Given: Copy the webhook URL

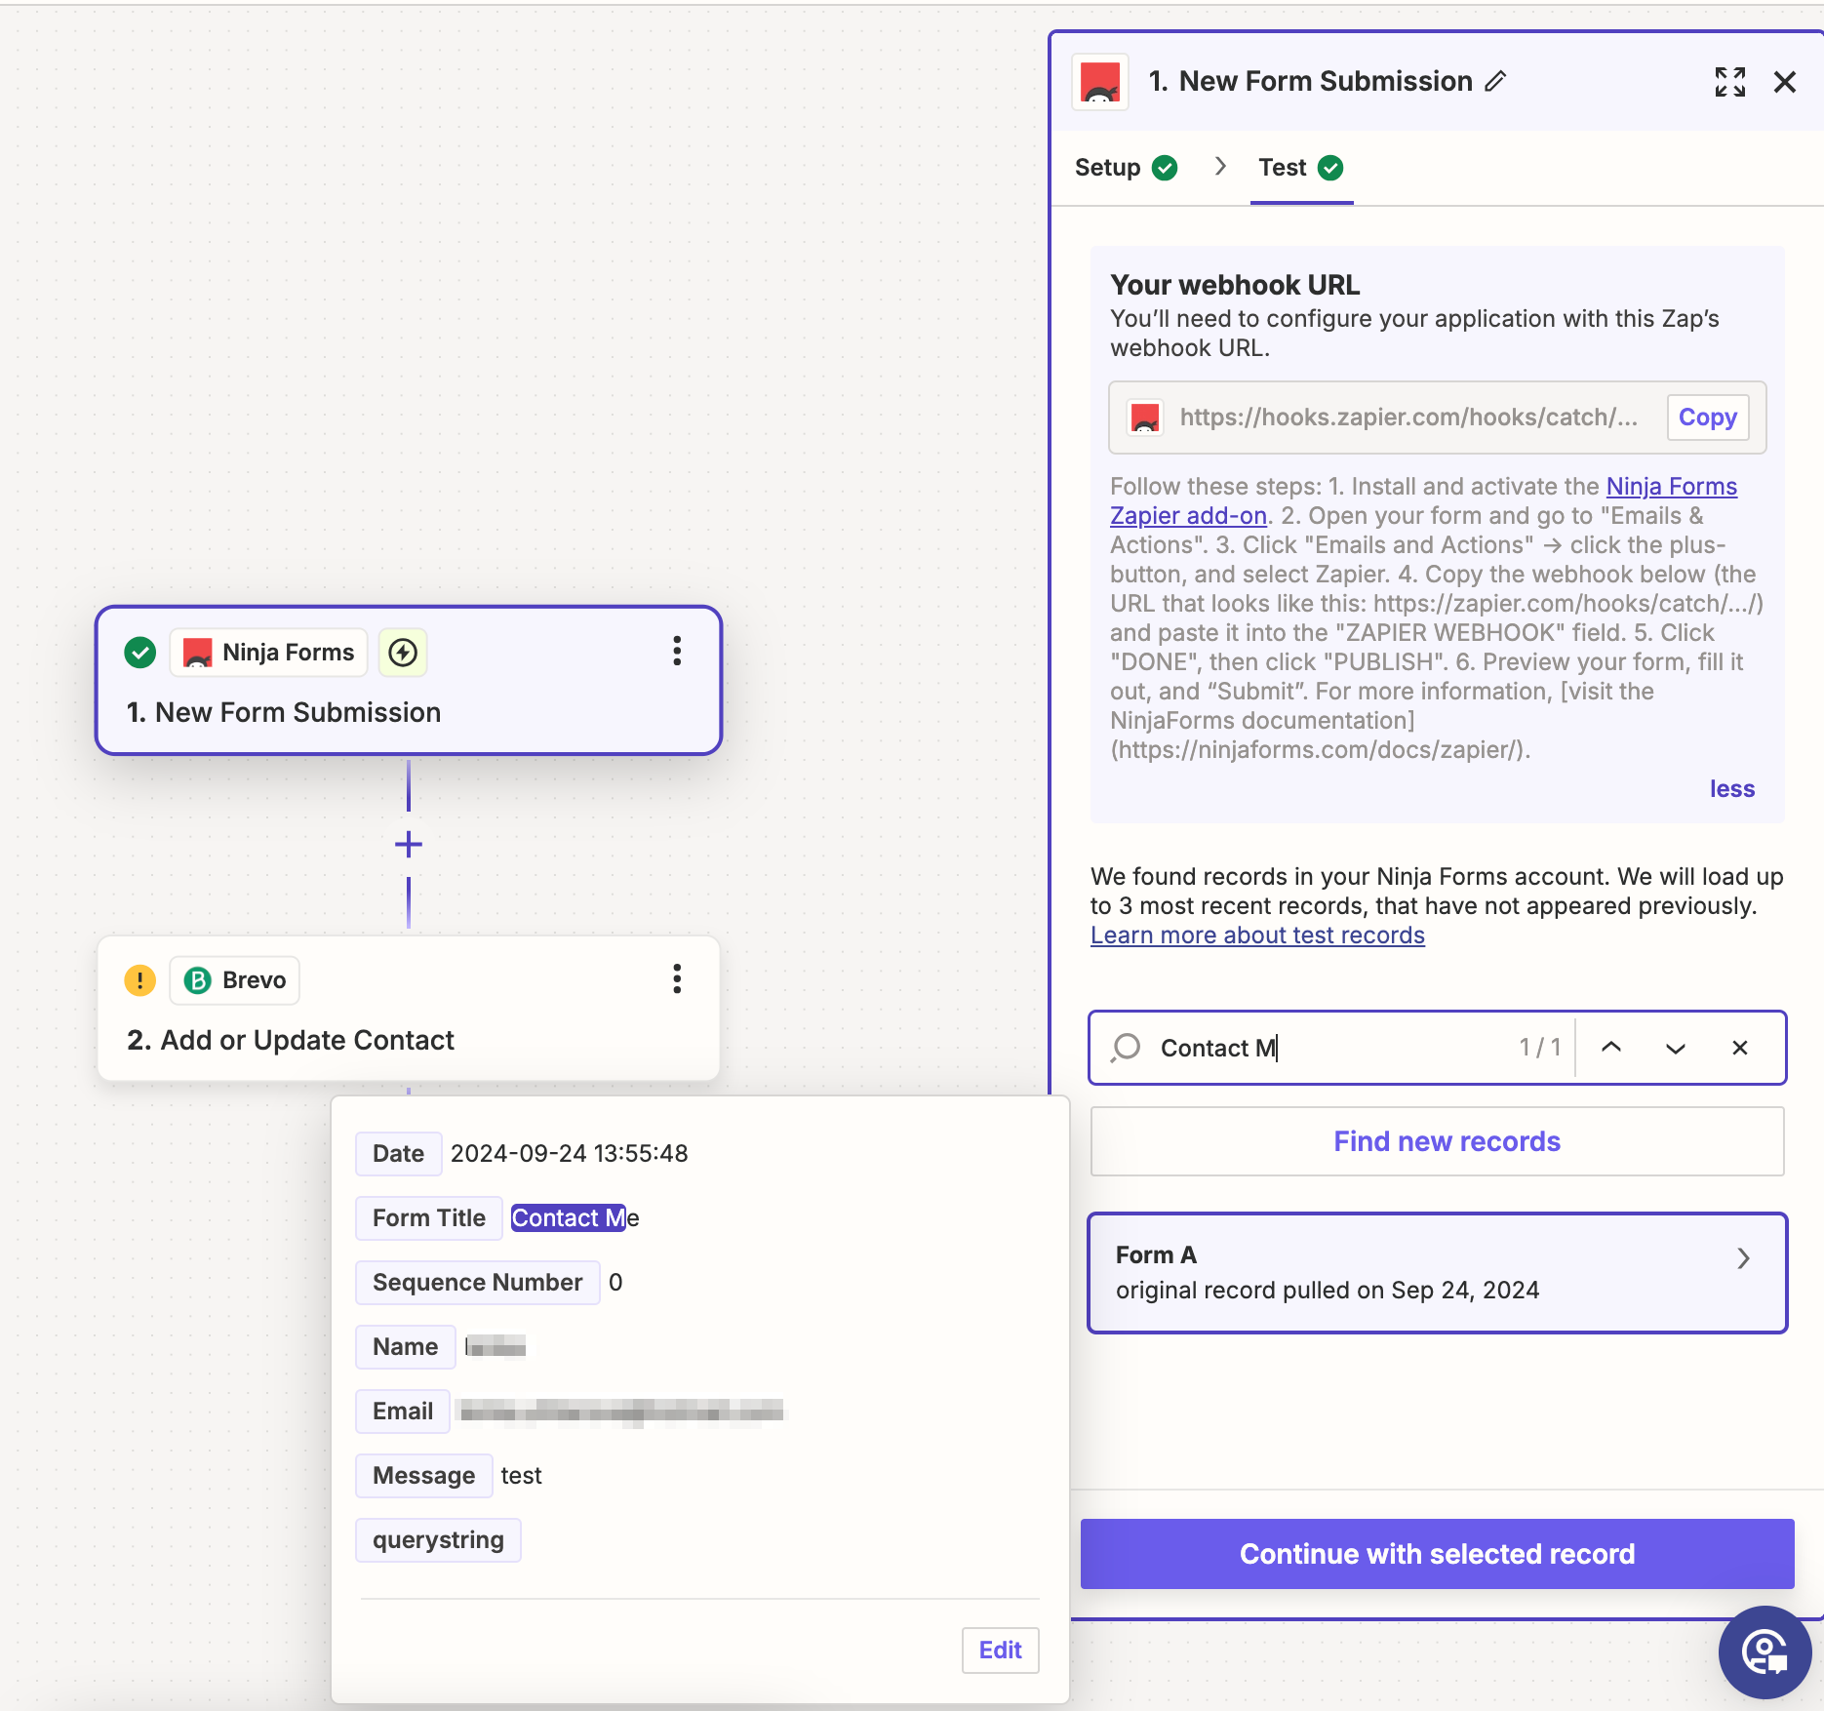Looking at the screenshot, I should coord(1707,417).
